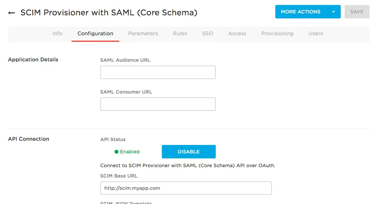Click the API Connection section heading

(x=28, y=139)
